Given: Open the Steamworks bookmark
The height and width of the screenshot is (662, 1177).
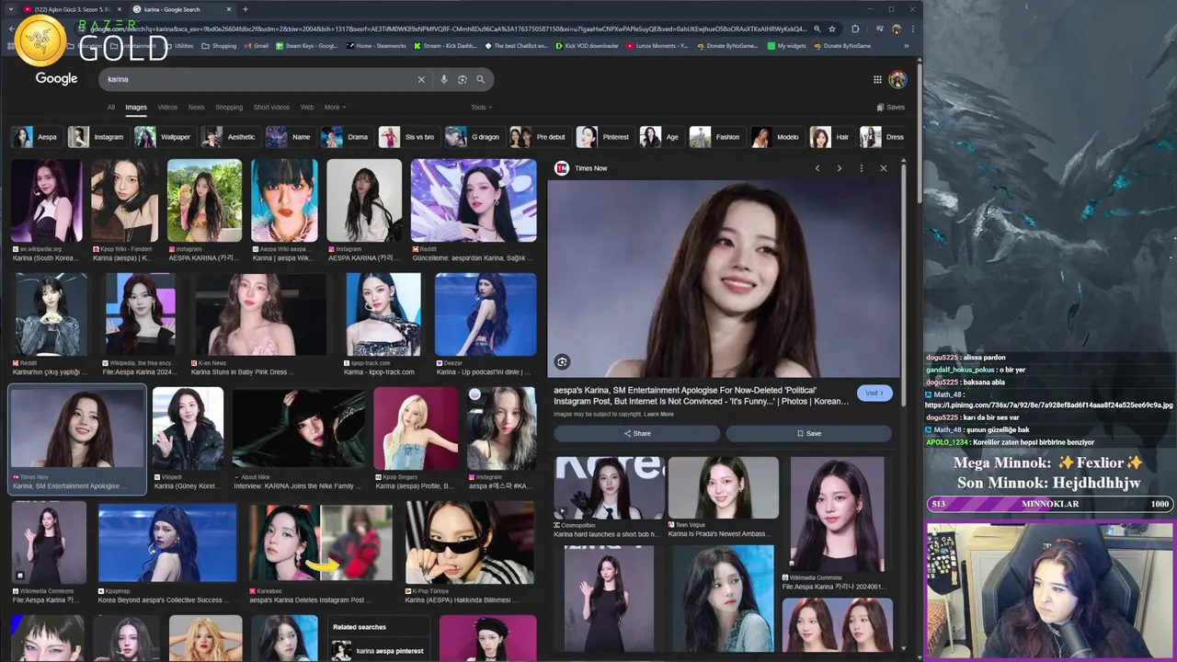Looking at the screenshot, I should 376,46.
